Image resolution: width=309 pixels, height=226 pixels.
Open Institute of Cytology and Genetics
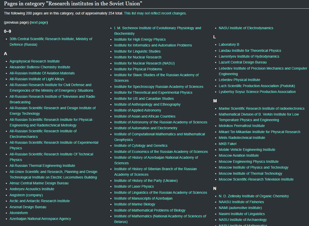(141, 146)
